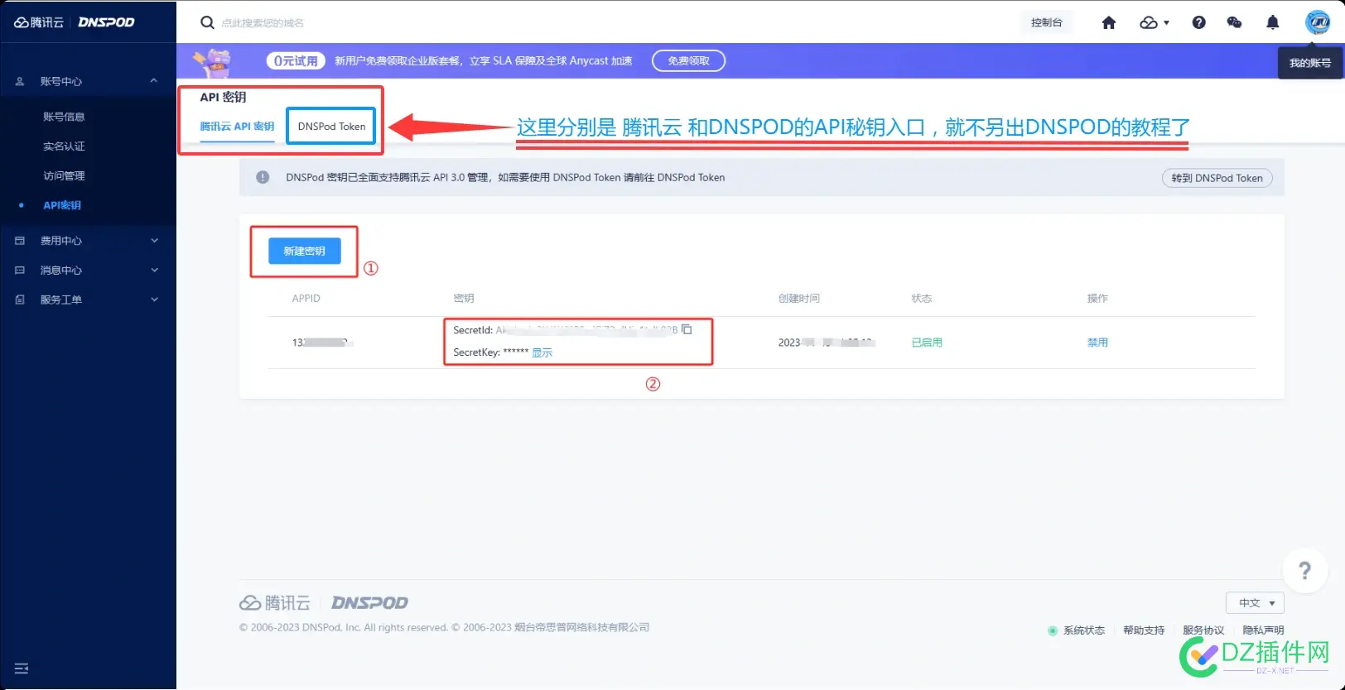Switch to the DNSPod Token tab

coord(331,127)
